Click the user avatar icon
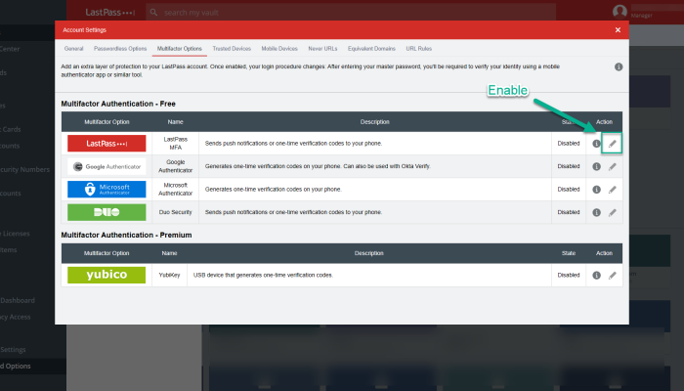 click(x=620, y=12)
